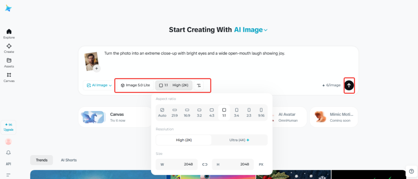The height and width of the screenshot is (179, 418).
Task: Click the width size input field
Action: pos(177,164)
